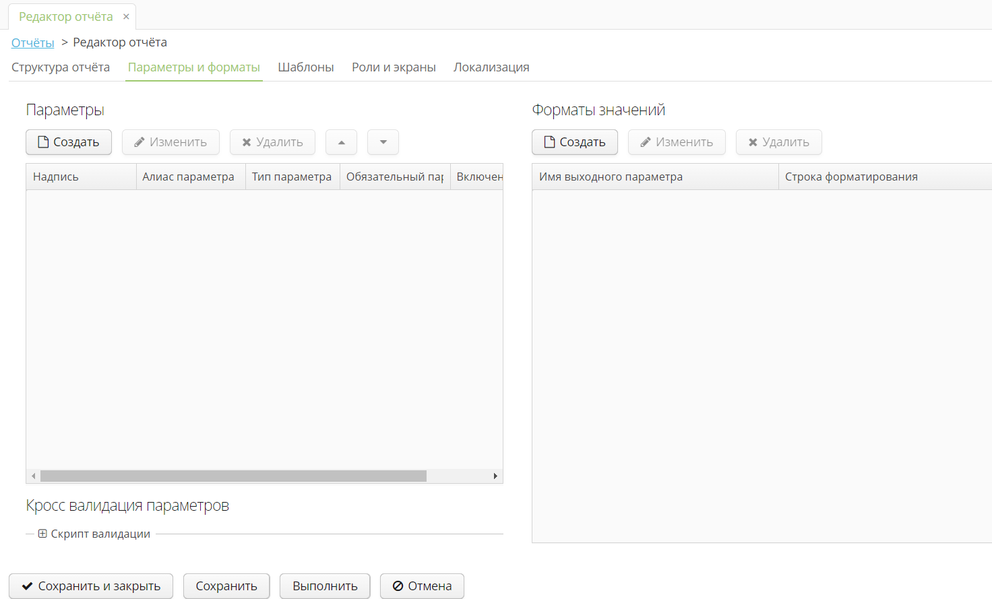Create a new value format
The image size is (992, 599).
(x=575, y=142)
